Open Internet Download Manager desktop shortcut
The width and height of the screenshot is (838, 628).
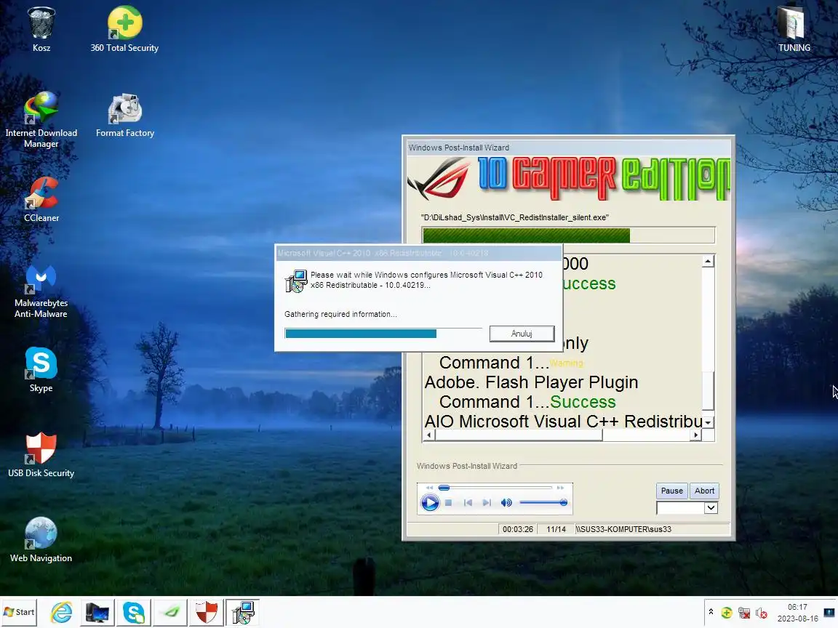[x=41, y=120]
